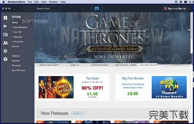Open Buy Gift Card in the sidebar
The image size is (194, 124).
(x=18, y=70)
